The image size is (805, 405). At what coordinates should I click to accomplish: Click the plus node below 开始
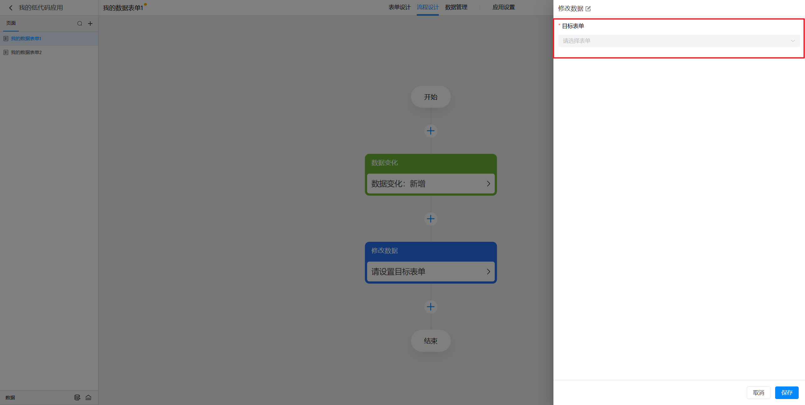(430, 131)
